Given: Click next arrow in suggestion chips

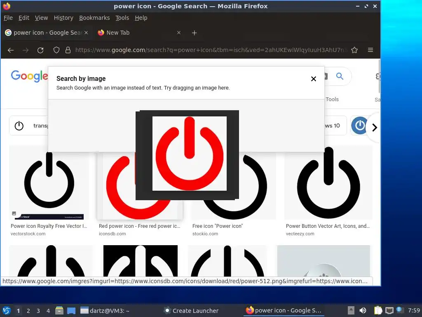Looking at the screenshot, I should [374, 128].
